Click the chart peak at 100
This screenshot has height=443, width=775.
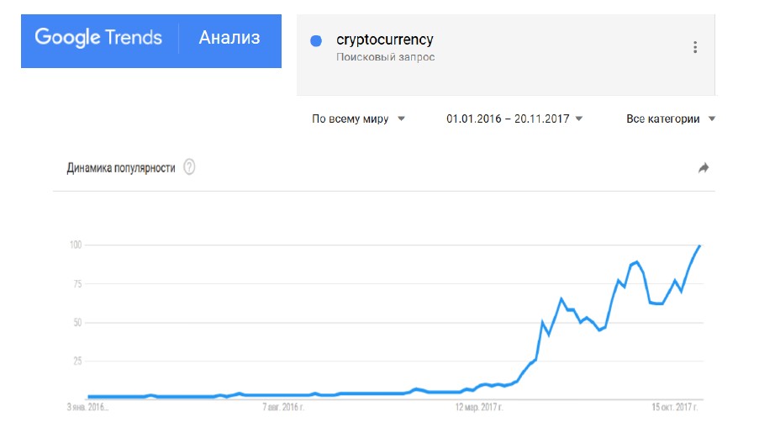pyautogui.click(x=699, y=245)
